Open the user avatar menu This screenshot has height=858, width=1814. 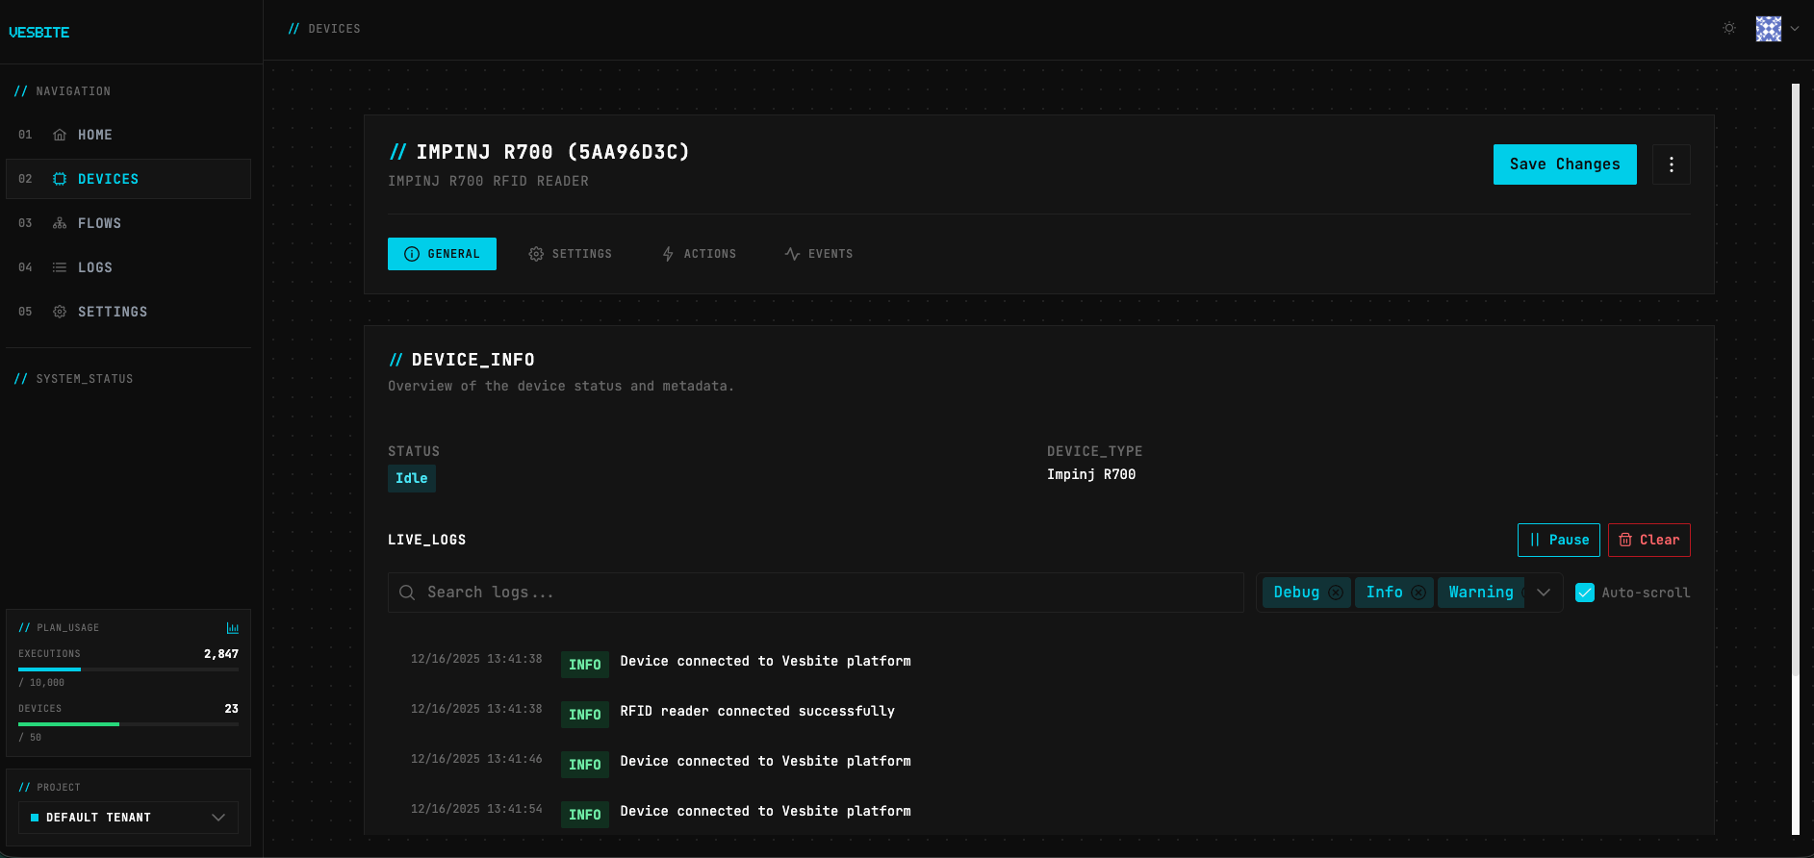pyautogui.click(x=1768, y=29)
